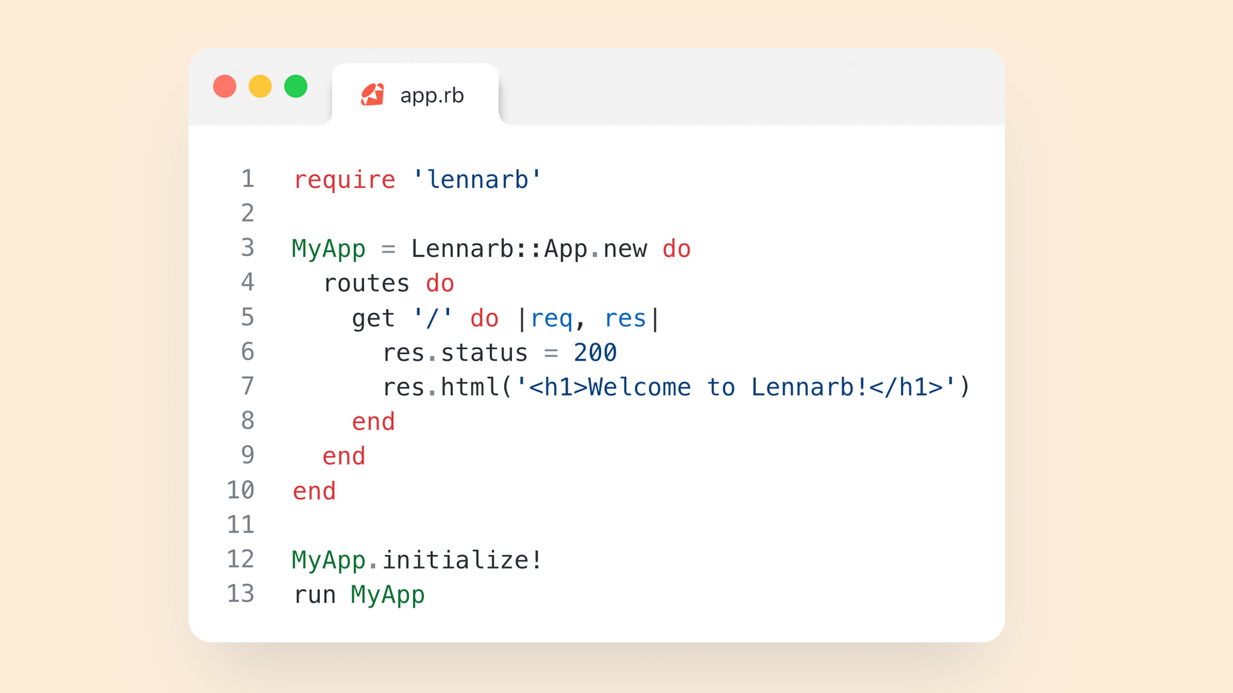Click line number 1 in gutter
Image resolution: width=1233 pixels, height=693 pixels.
[248, 178]
